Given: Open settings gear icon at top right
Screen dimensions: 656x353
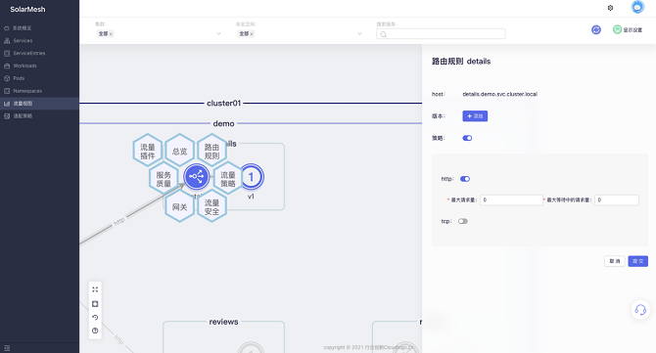Looking at the screenshot, I should (610, 8).
